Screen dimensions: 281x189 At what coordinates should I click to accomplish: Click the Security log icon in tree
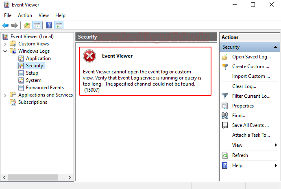coord(21,66)
